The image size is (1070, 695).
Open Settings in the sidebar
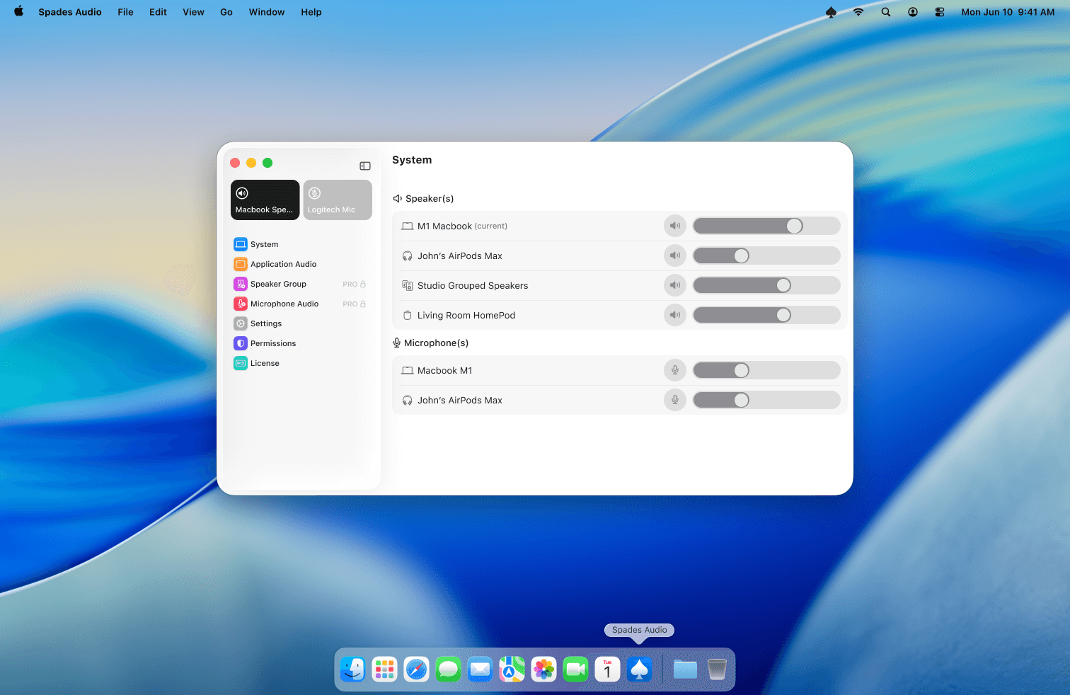(x=266, y=323)
